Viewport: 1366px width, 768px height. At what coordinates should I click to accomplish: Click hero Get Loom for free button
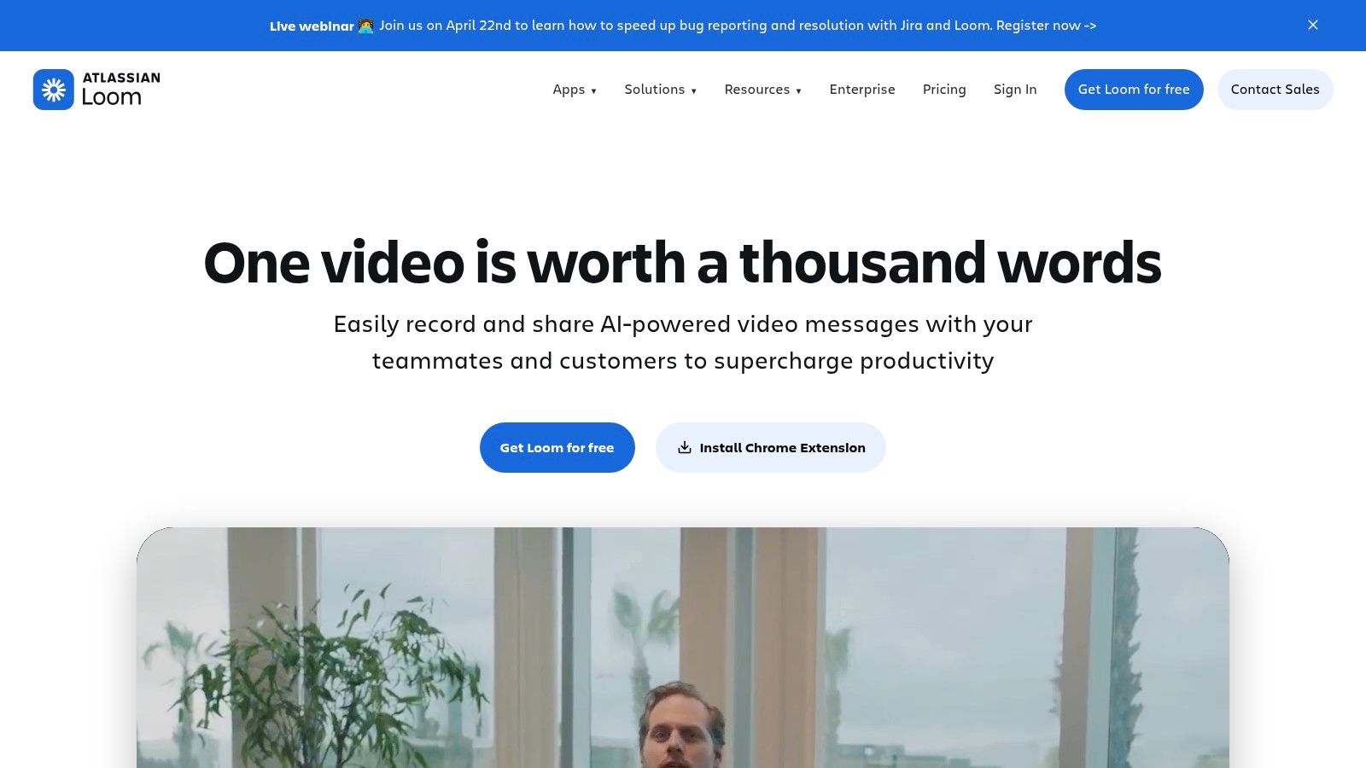click(557, 447)
